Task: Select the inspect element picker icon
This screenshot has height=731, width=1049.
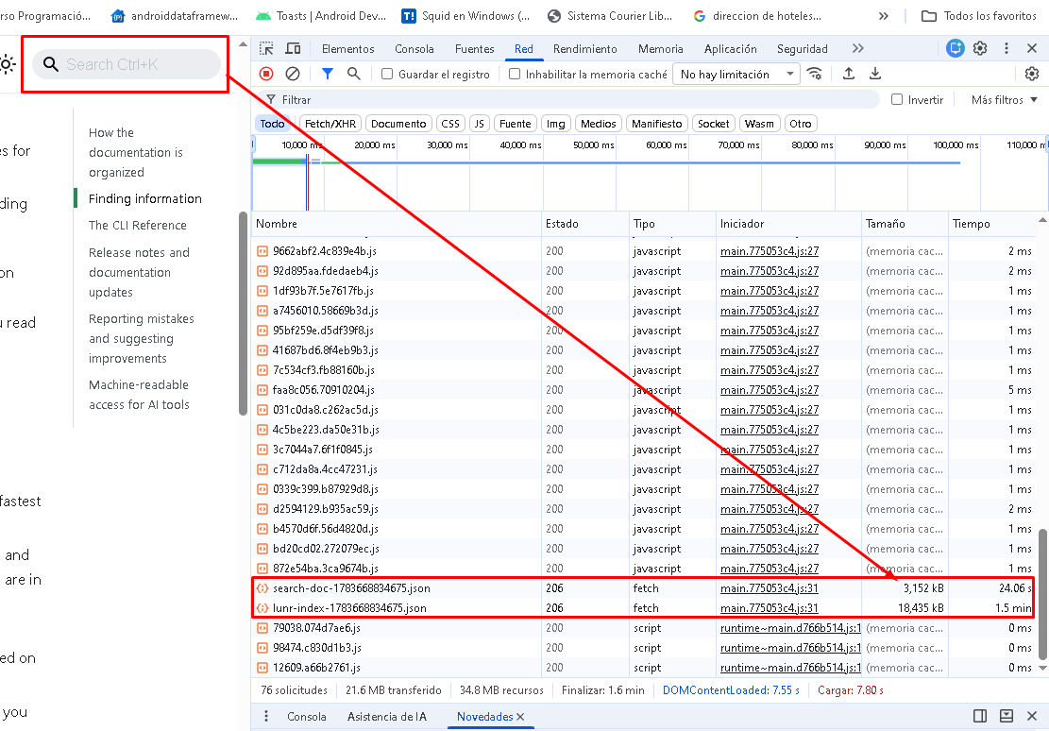Action: pyautogui.click(x=266, y=48)
